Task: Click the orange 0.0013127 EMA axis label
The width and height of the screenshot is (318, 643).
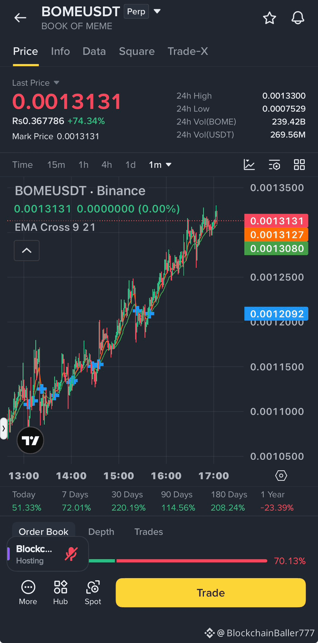Action: pos(276,235)
